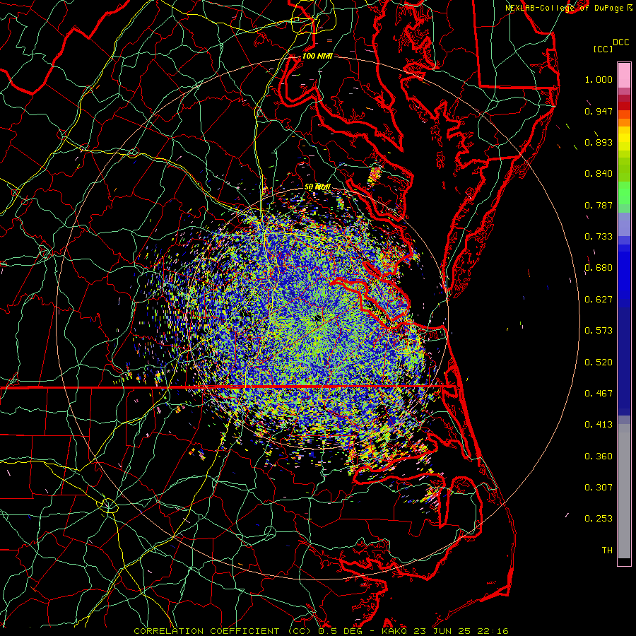Select the 0.893 scale value
The height and width of the screenshot is (636, 636).
pyautogui.click(x=599, y=142)
